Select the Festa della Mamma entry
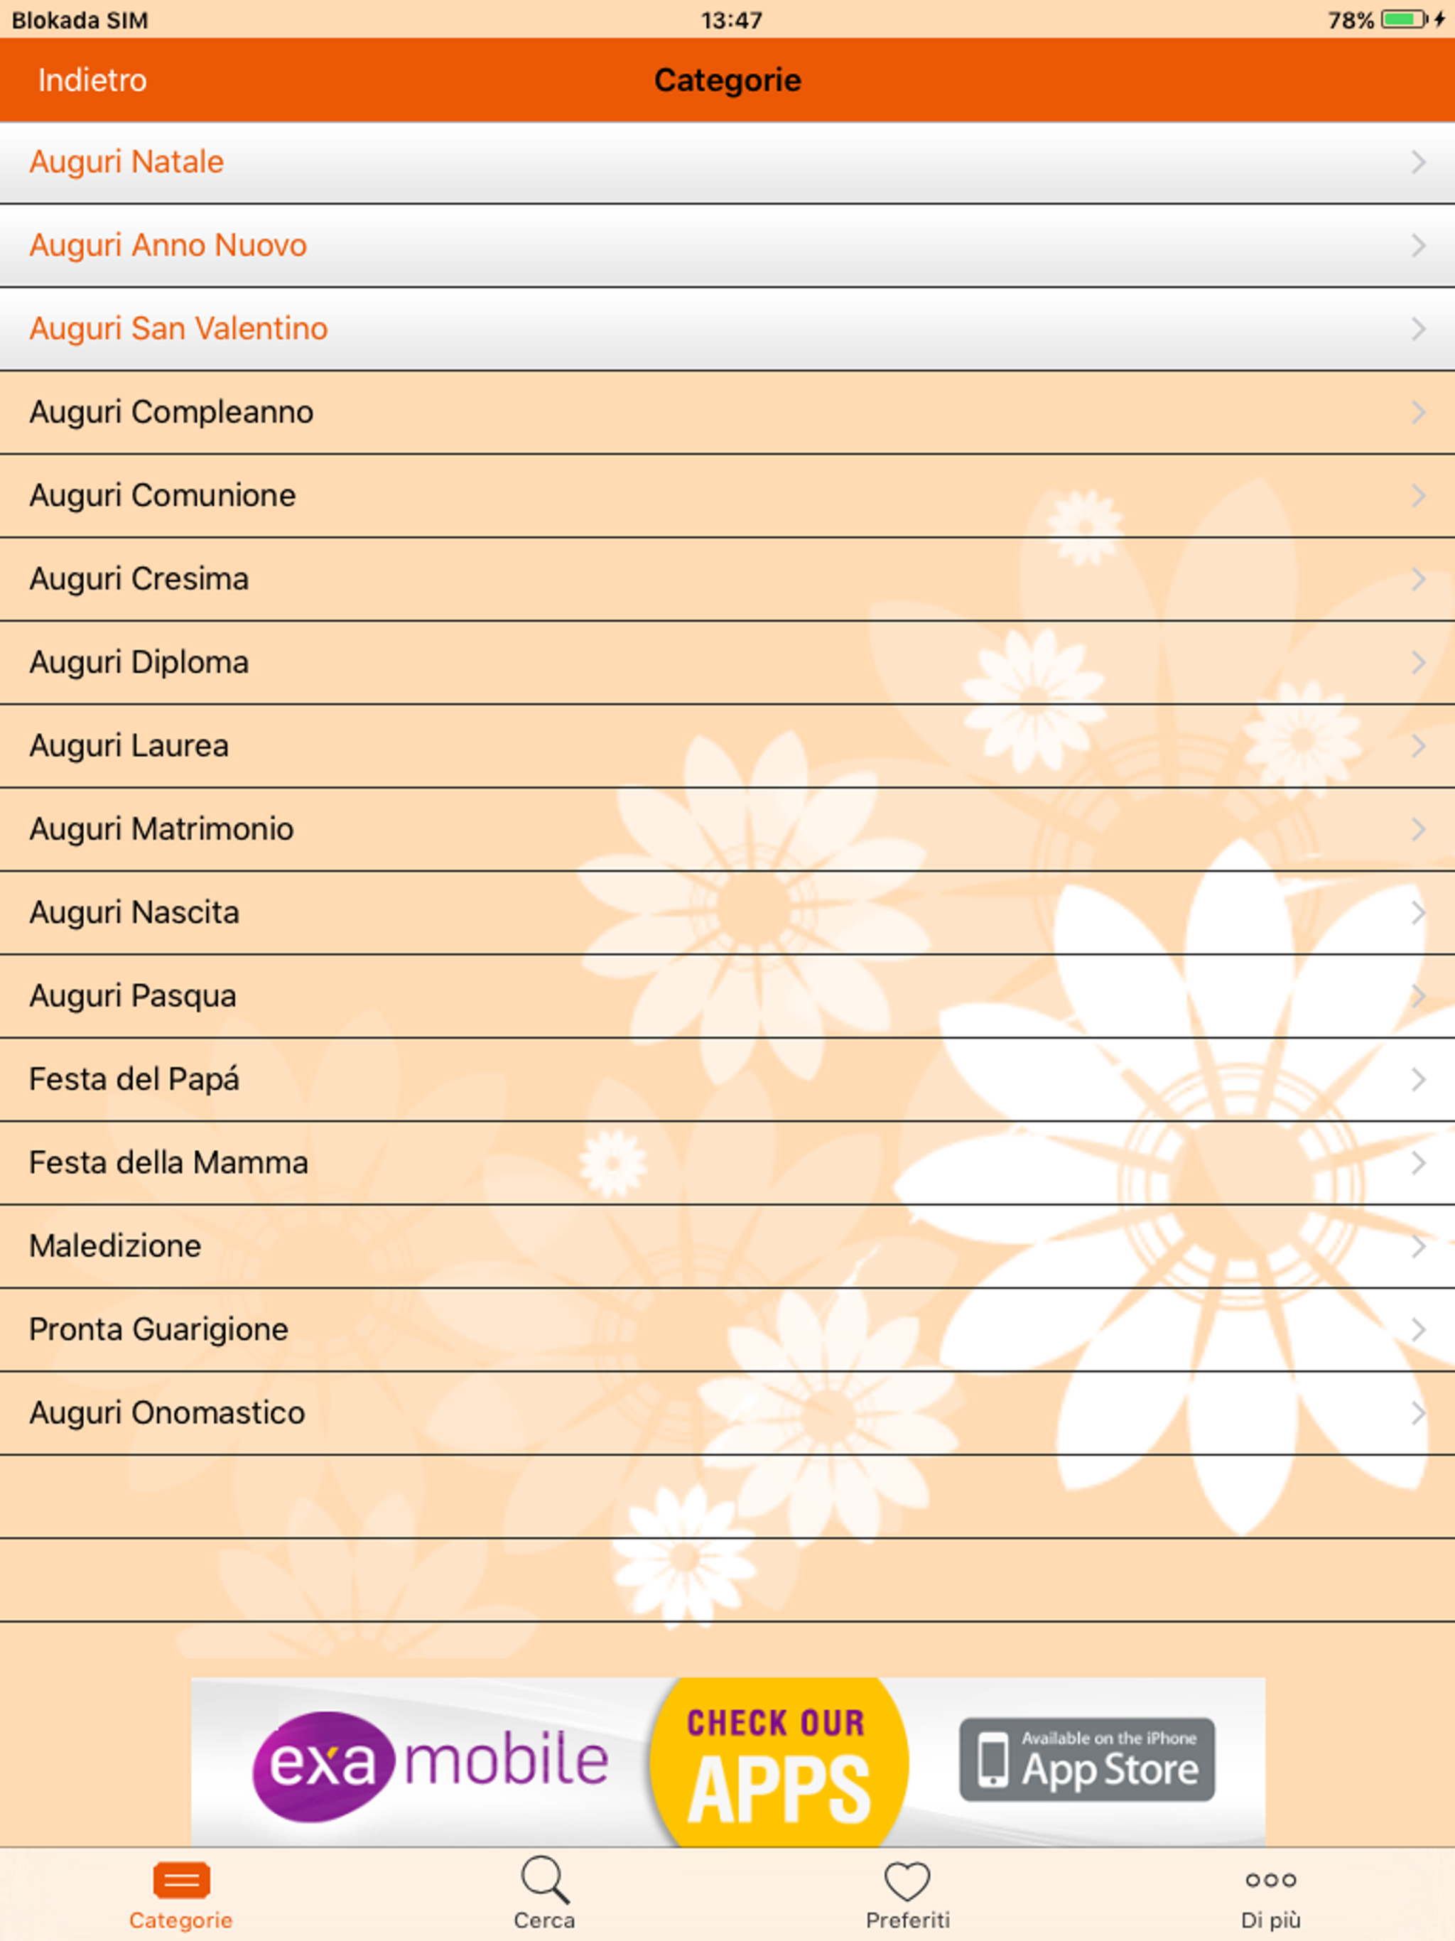Screen dimensions: 1455x1941 pyautogui.click(x=168, y=1162)
